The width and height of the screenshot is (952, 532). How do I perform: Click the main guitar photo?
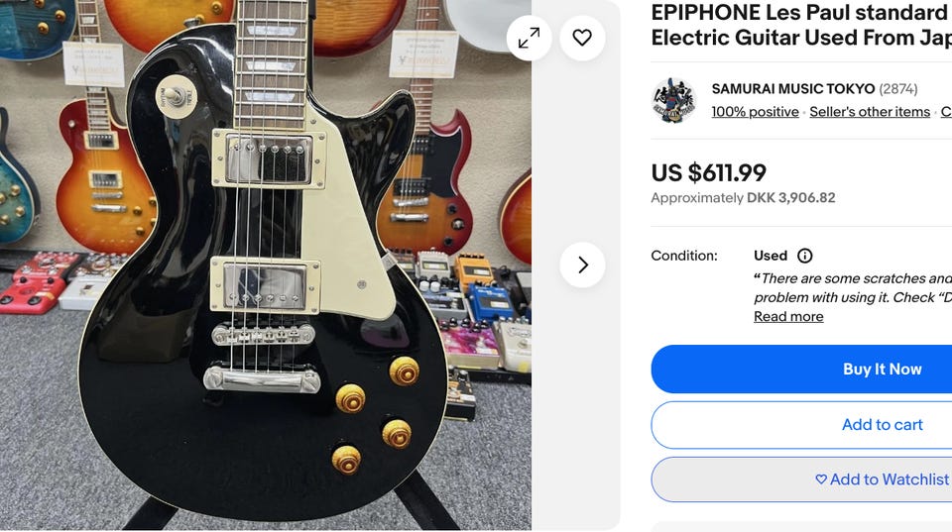point(266,266)
